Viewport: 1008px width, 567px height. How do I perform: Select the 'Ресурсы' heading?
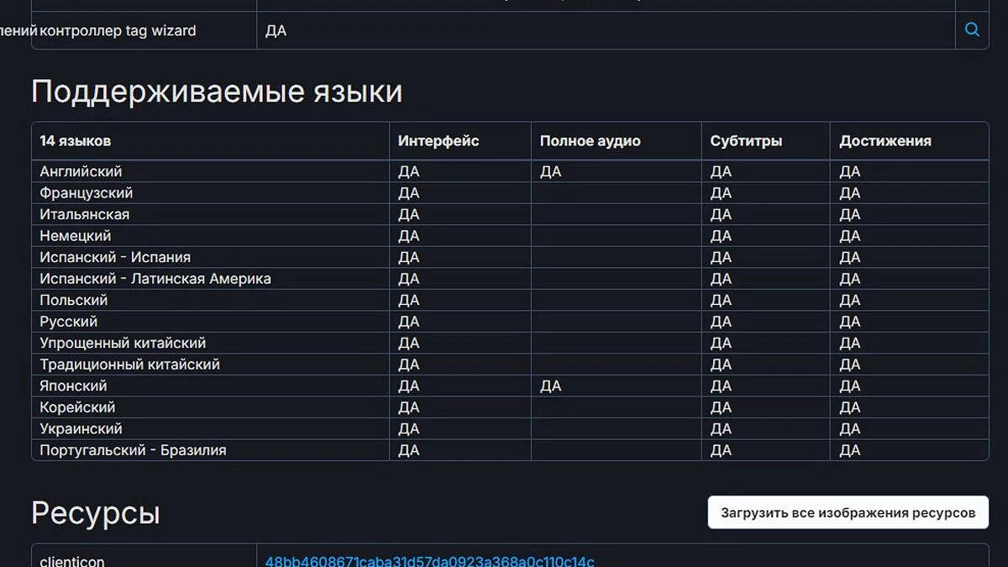tap(96, 512)
